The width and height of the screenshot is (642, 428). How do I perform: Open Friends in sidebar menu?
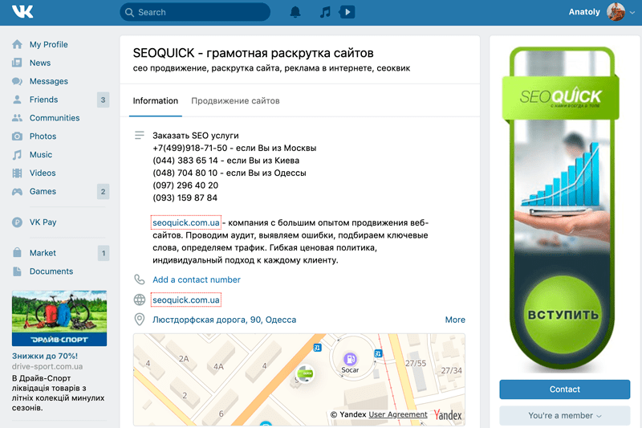point(43,100)
